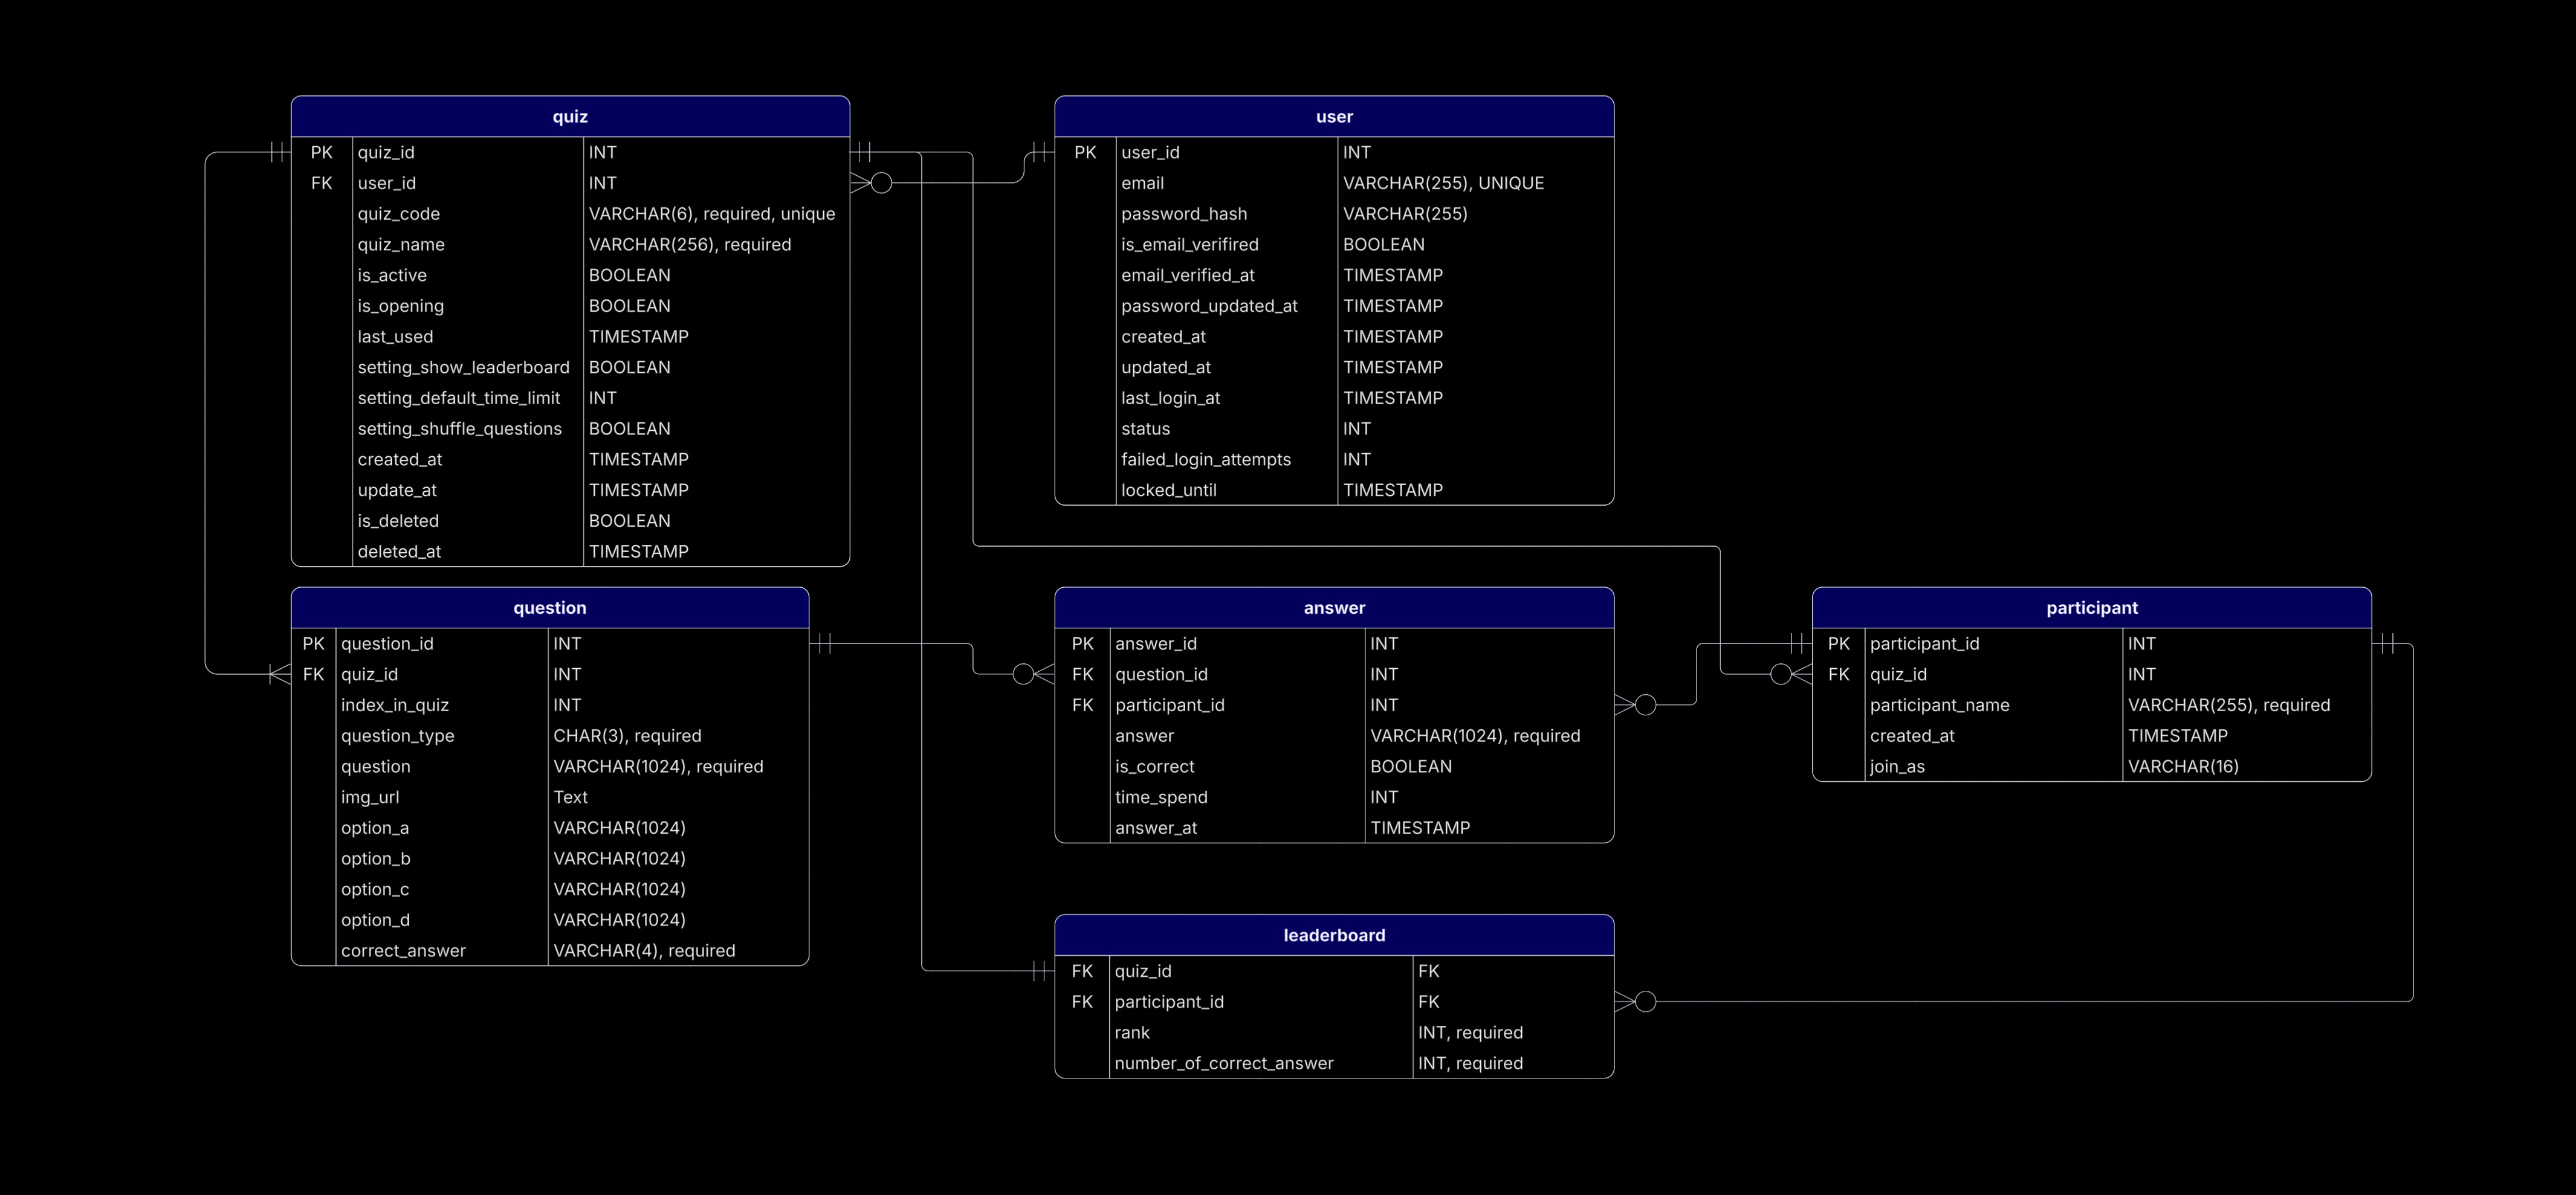Select the answer table header

point(1334,608)
